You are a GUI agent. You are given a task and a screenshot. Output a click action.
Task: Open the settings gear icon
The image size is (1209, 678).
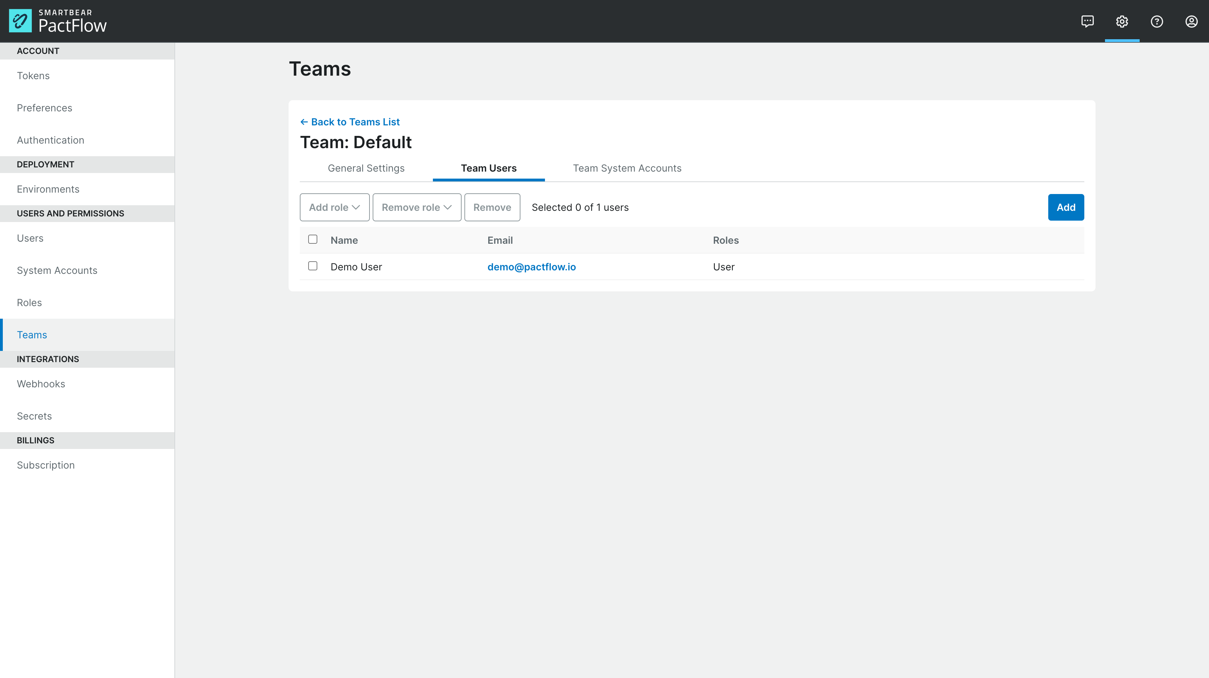(x=1122, y=21)
